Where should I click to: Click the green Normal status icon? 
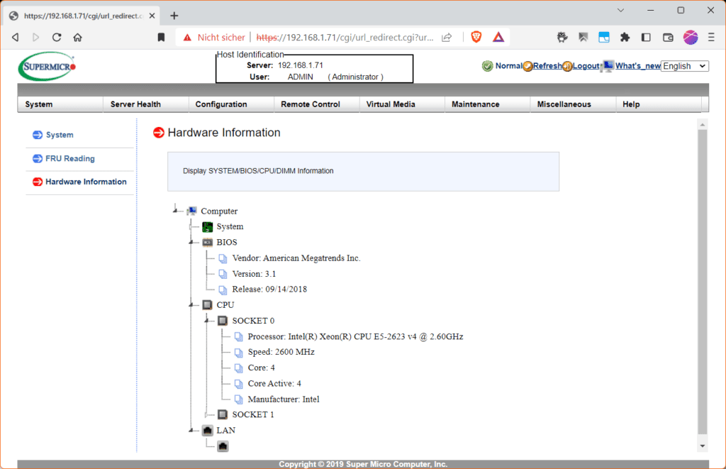pos(487,66)
